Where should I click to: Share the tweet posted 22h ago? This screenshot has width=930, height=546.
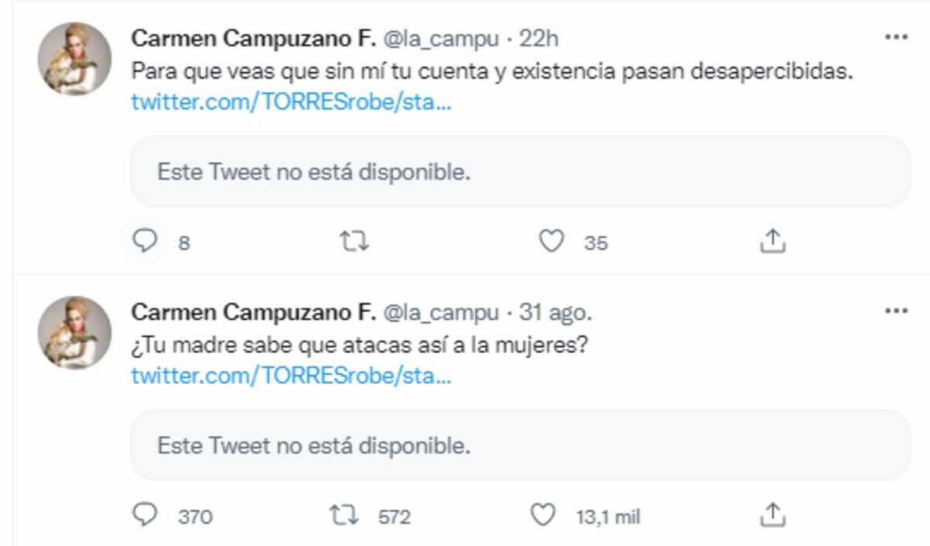[772, 242]
